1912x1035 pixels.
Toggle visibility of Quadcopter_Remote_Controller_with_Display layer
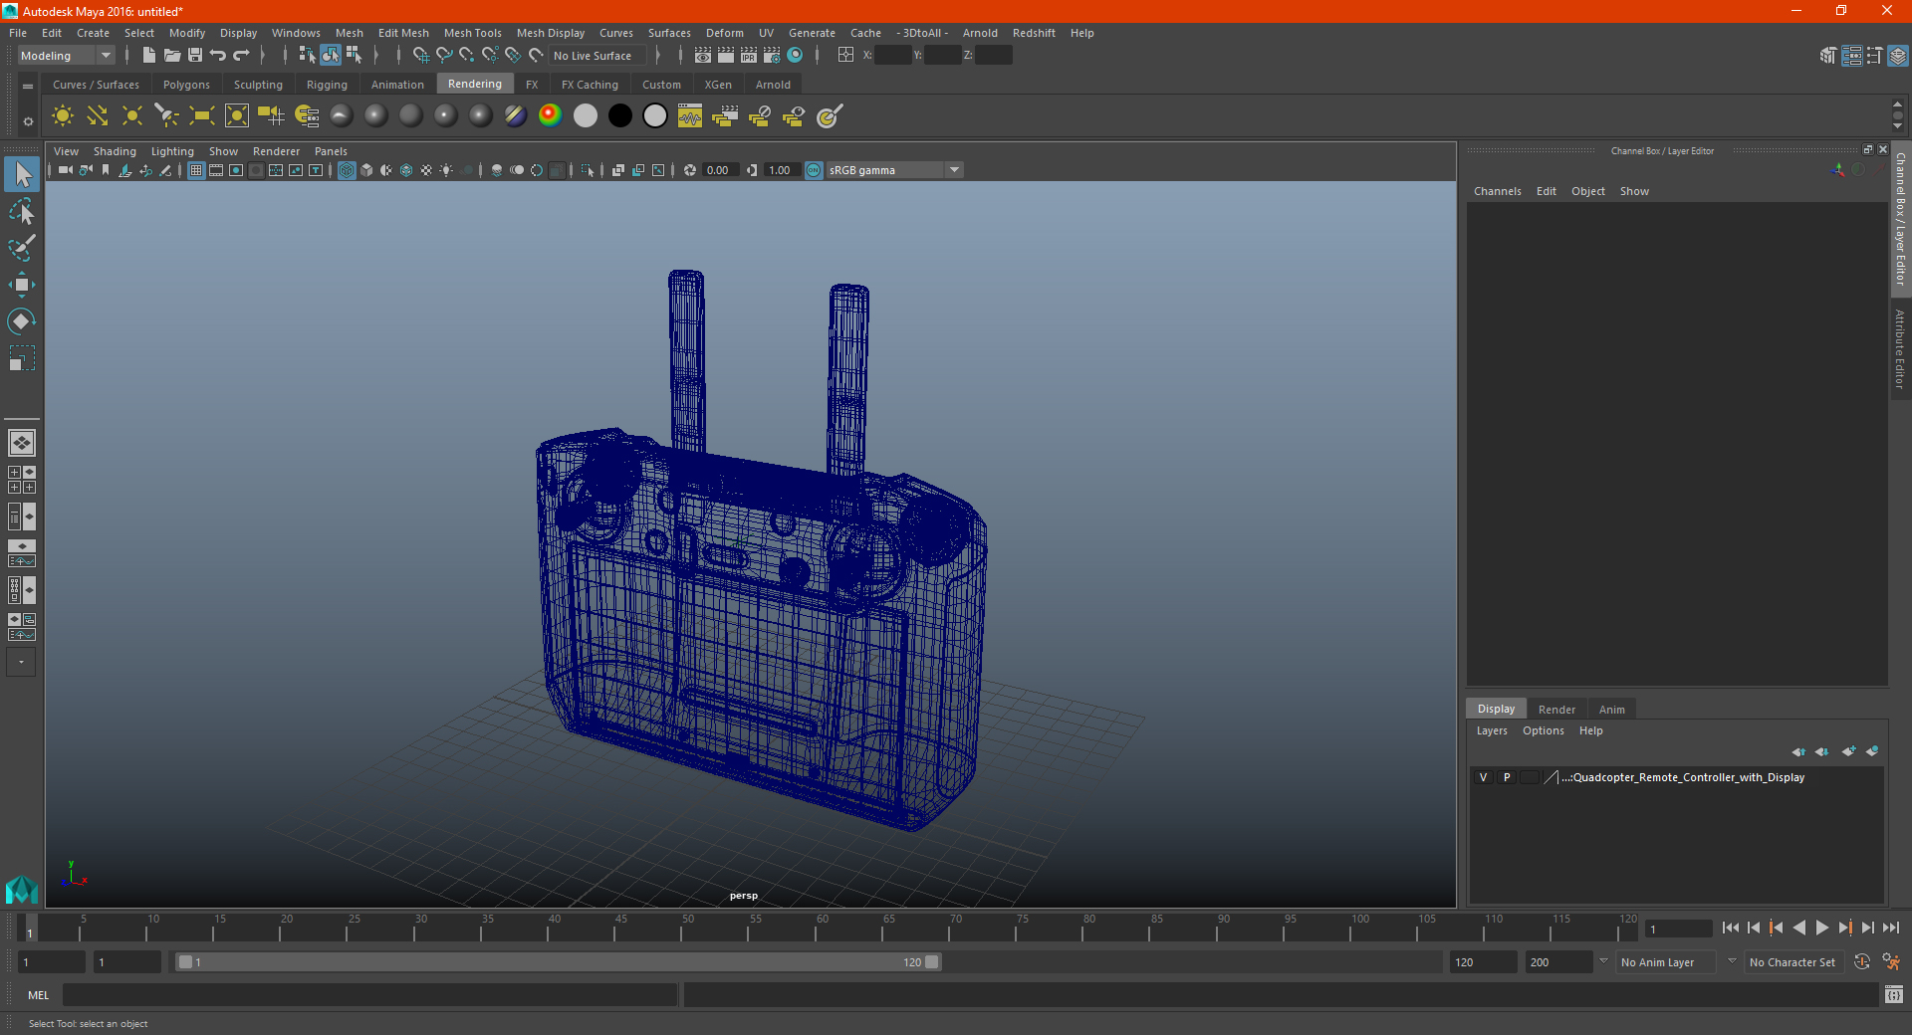1483,777
